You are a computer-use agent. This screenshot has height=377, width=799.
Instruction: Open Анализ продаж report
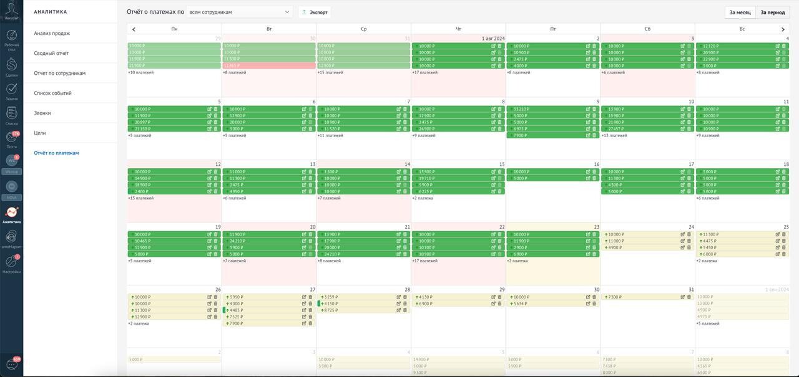pos(52,33)
